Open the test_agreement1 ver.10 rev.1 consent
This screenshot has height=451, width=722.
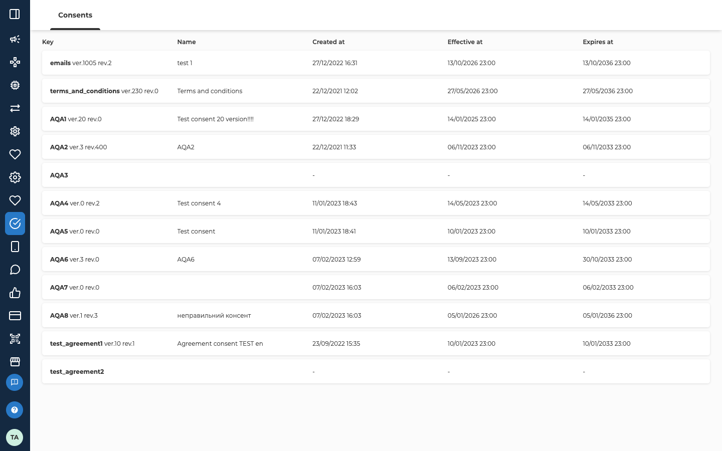coord(376,343)
